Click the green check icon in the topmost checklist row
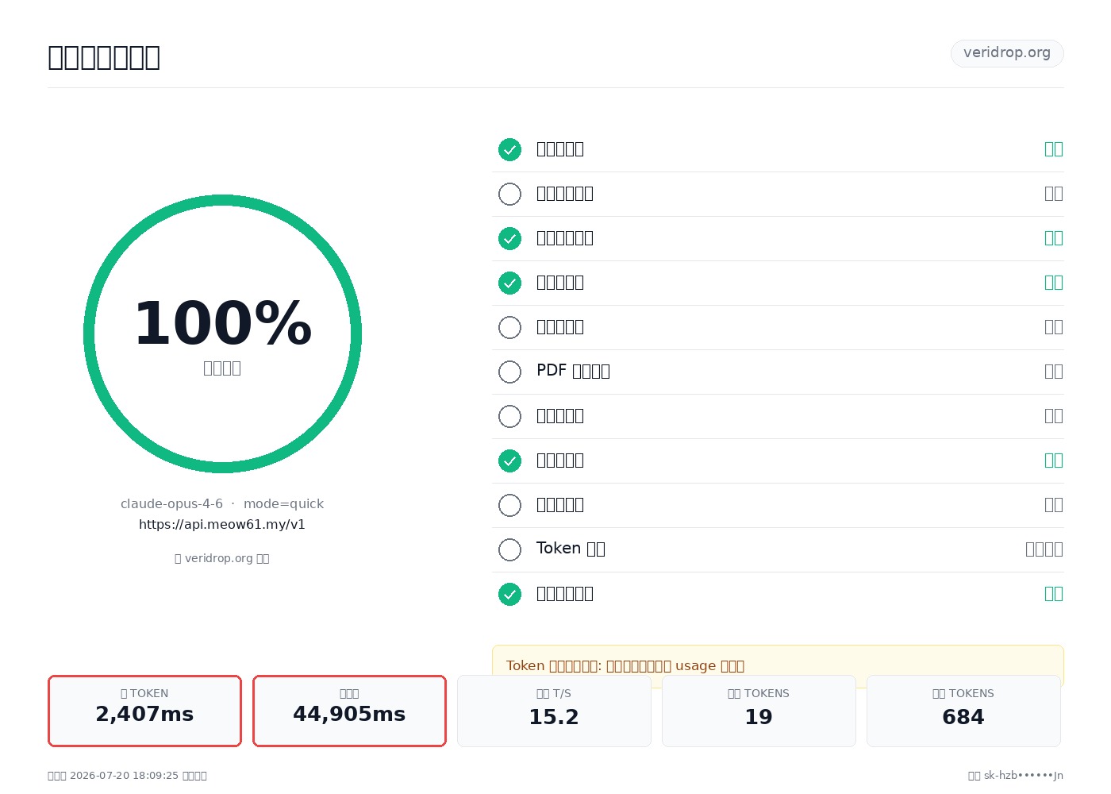This screenshot has height=794, width=1111. [x=509, y=149]
